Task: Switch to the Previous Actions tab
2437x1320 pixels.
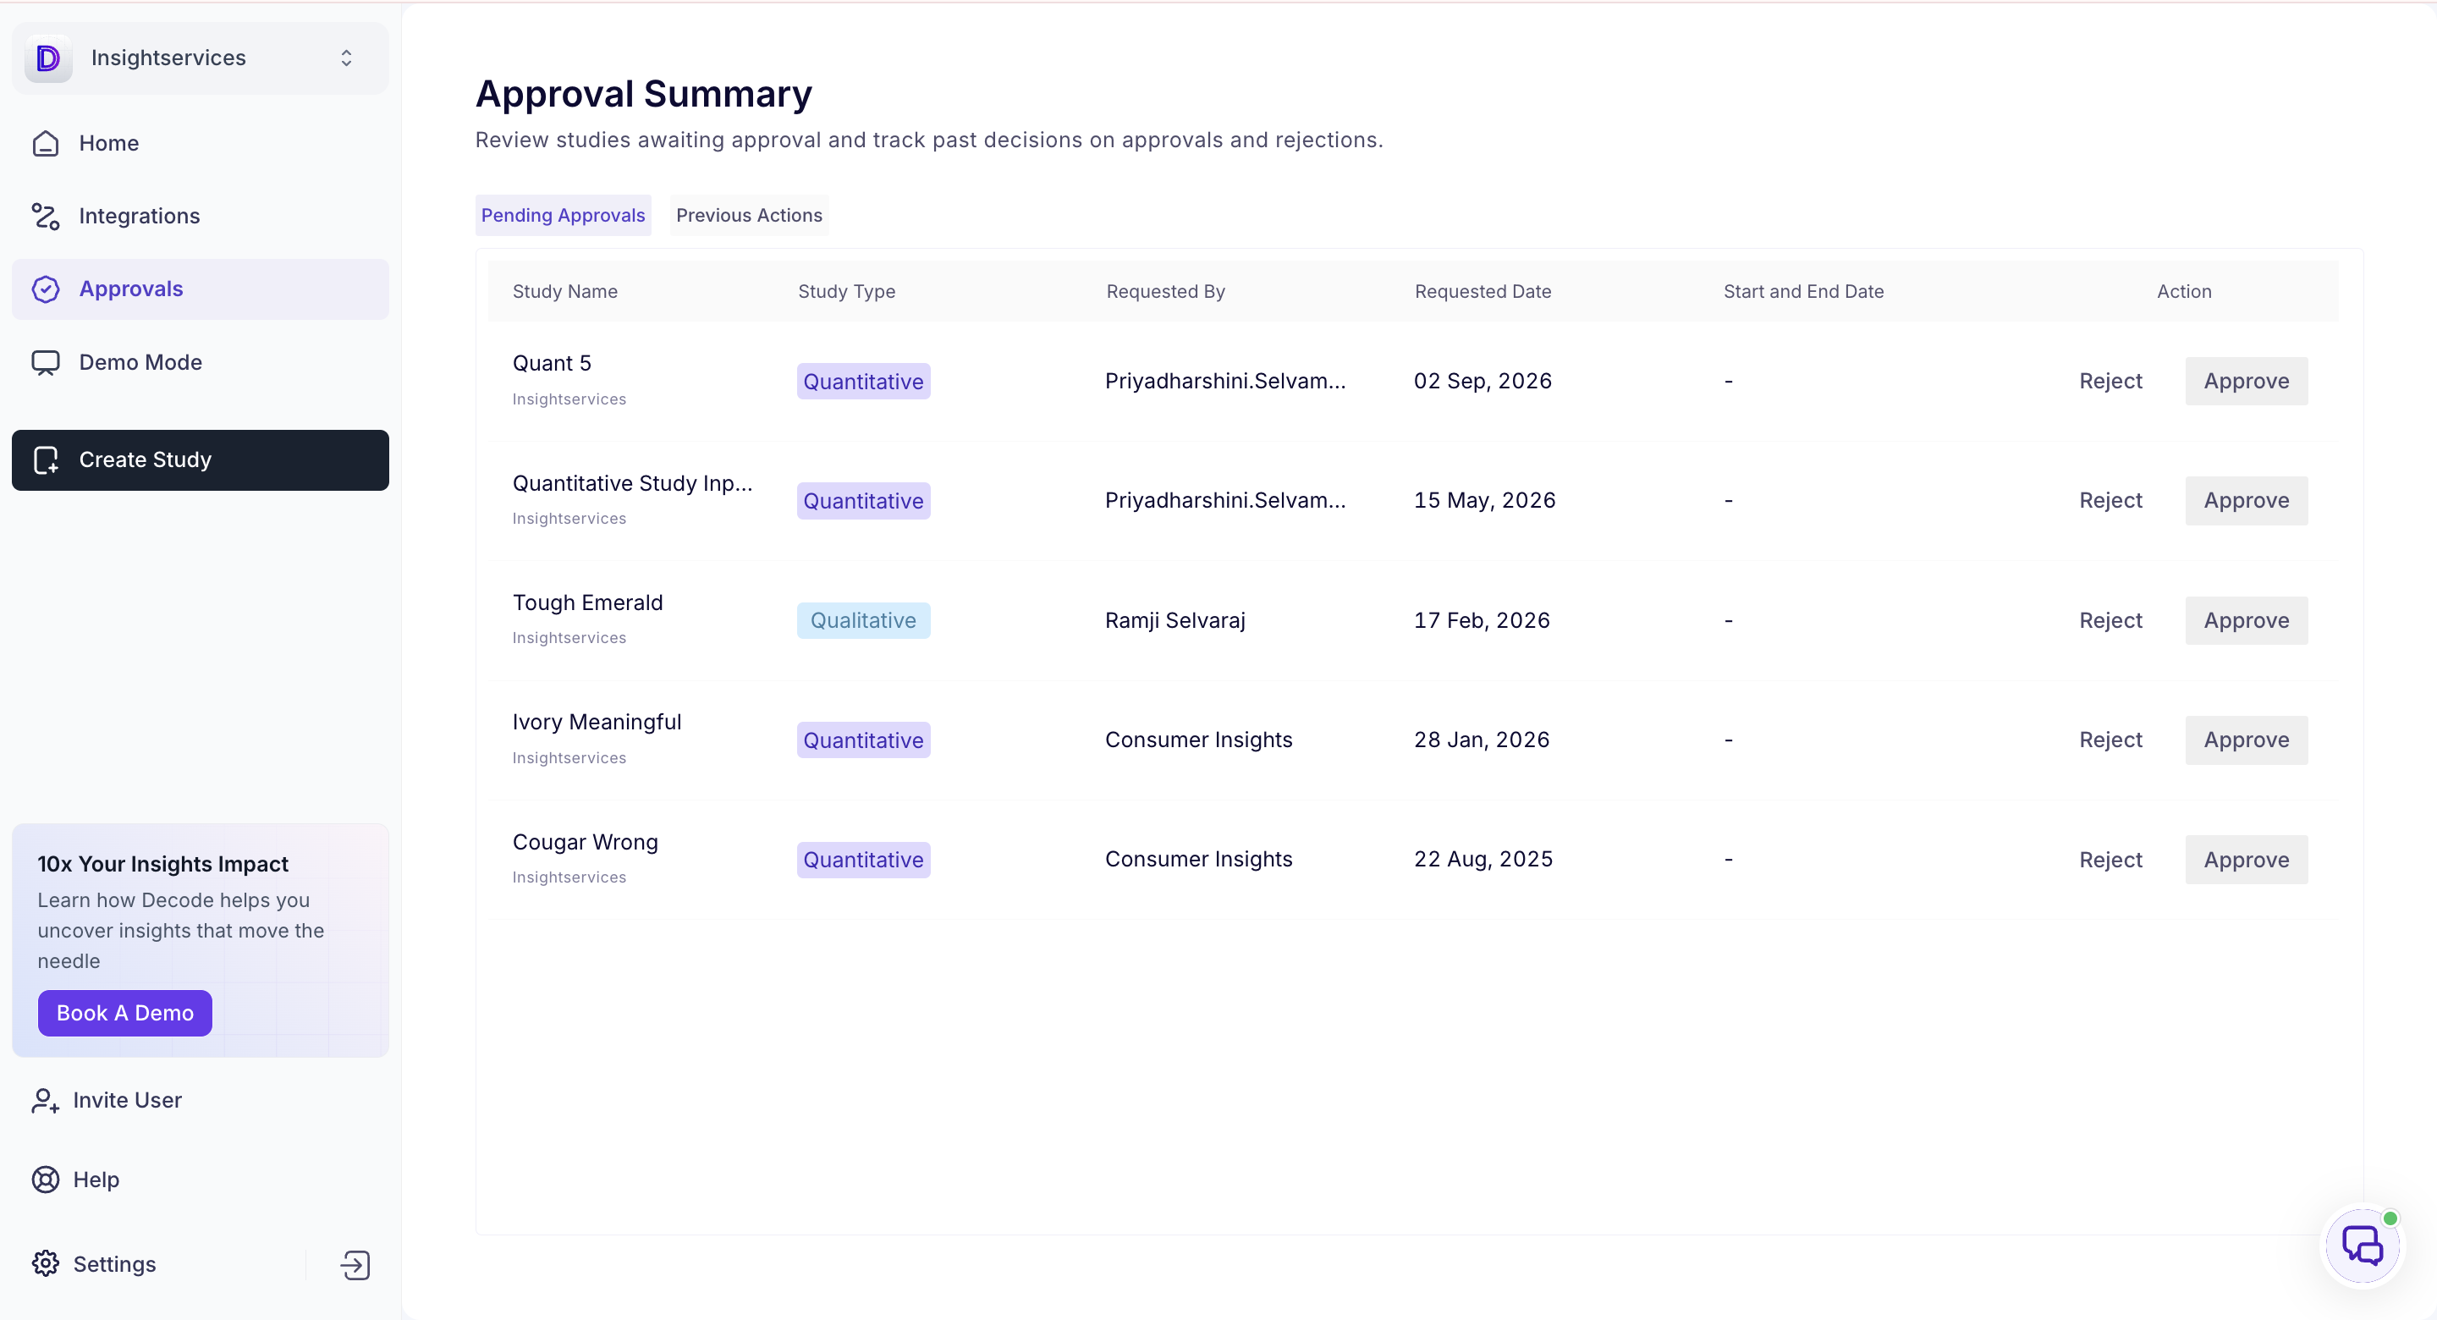Action: pyautogui.click(x=749, y=216)
